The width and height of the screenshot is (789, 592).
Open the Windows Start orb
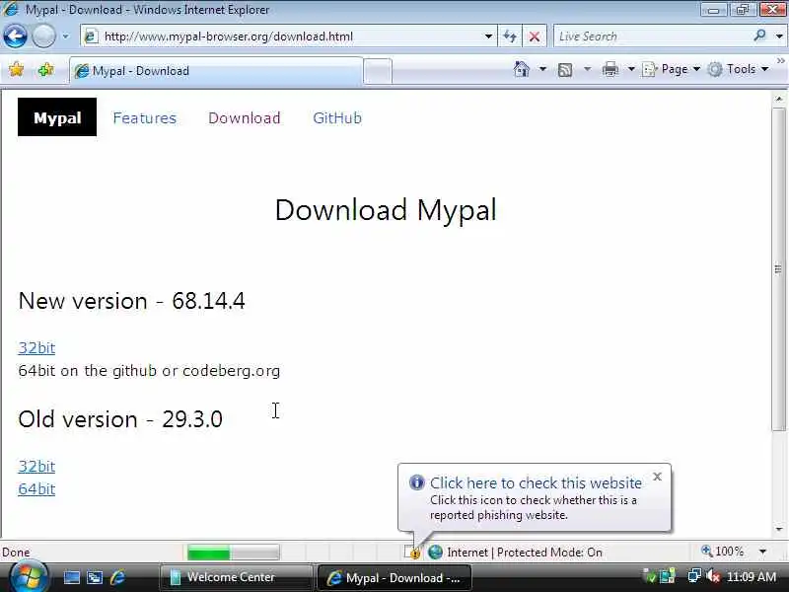pyautogui.click(x=28, y=577)
